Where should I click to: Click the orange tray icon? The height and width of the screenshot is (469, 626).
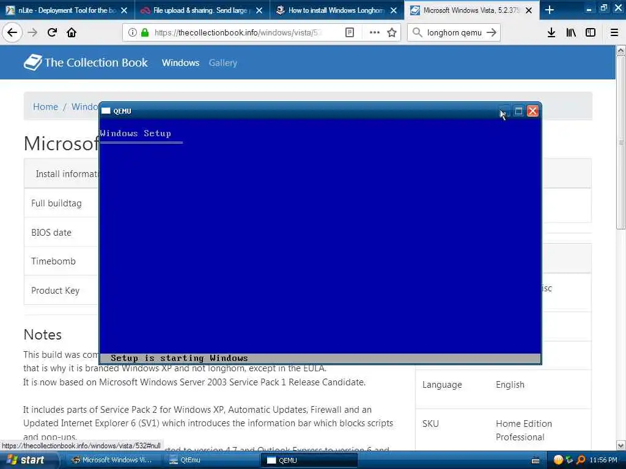(x=558, y=460)
